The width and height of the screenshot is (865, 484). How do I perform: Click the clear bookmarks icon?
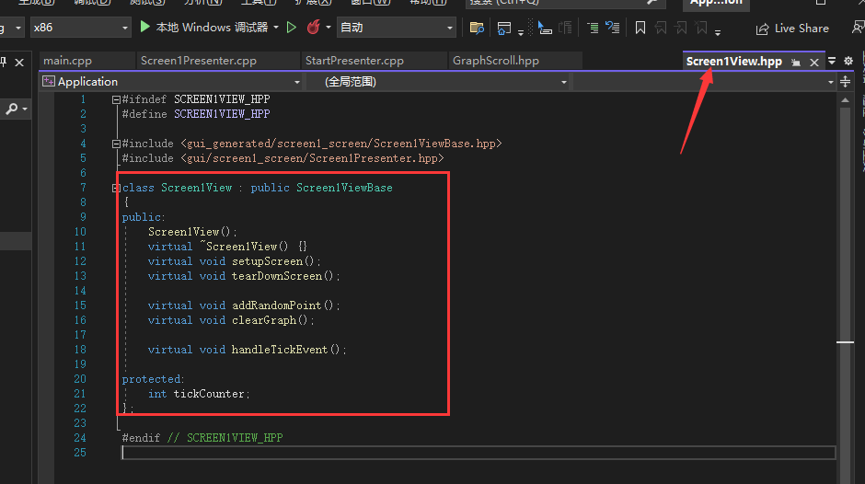[701, 28]
